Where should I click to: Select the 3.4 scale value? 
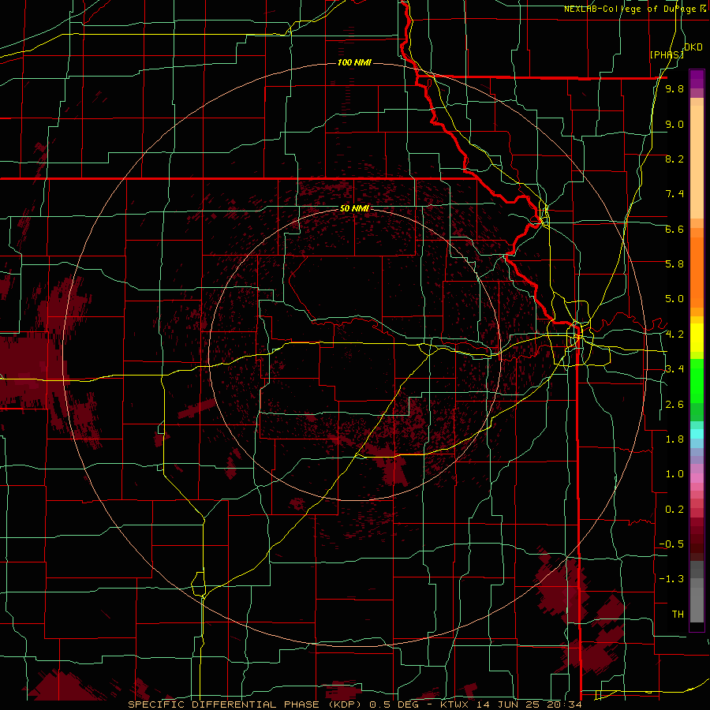click(674, 369)
